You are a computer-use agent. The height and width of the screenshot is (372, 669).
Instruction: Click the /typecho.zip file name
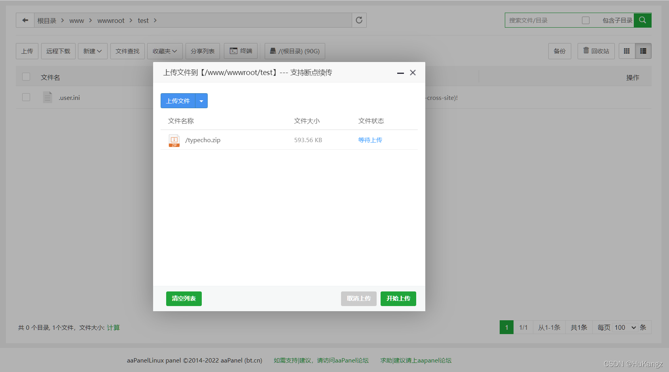click(x=203, y=140)
